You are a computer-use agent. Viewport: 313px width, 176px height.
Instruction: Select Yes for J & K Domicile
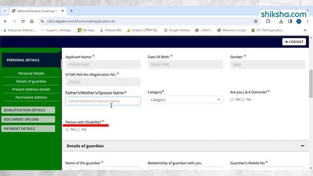(231, 100)
